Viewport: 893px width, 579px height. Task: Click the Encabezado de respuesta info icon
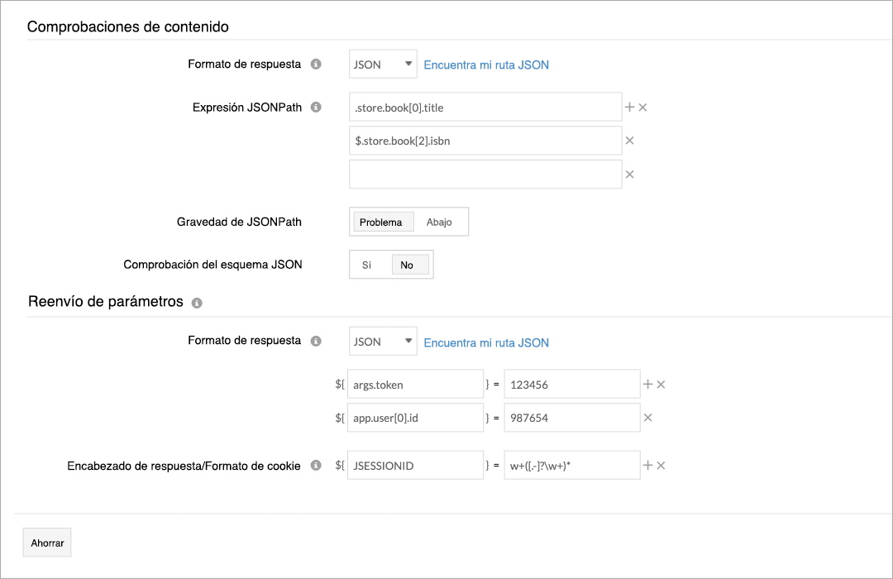pyautogui.click(x=315, y=466)
